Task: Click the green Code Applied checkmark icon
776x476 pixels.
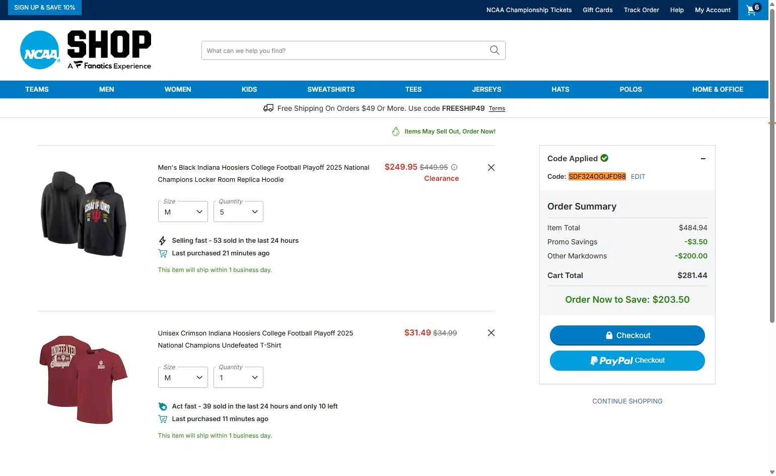Action: click(x=604, y=158)
